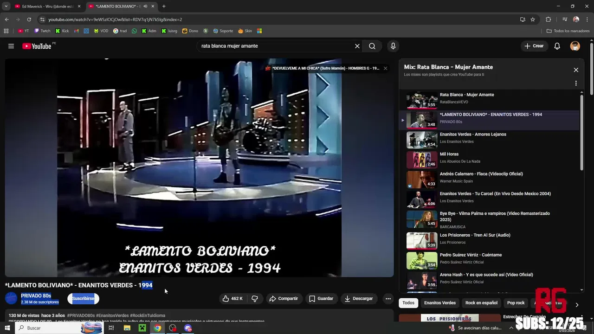Click the Suscribirse button
Image resolution: width=594 pixels, height=334 pixels.
[x=83, y=299]
